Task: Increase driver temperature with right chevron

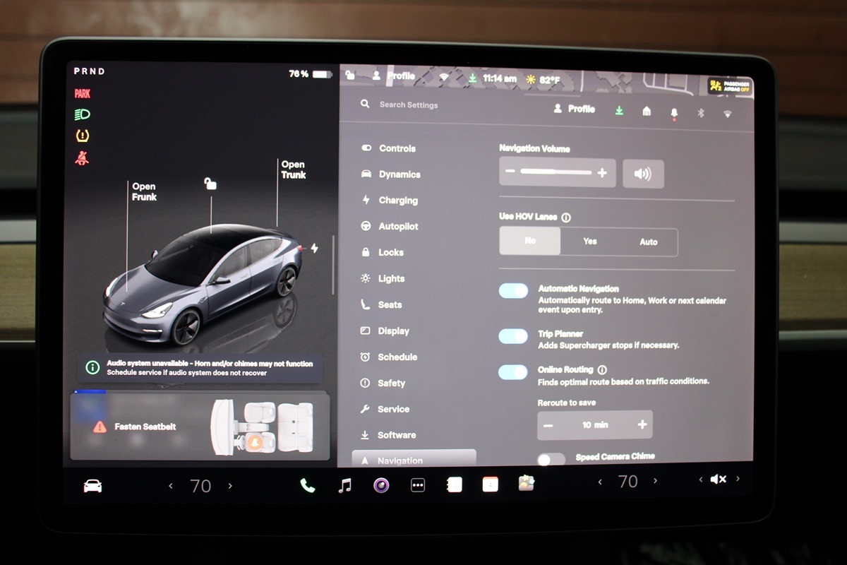Action: click(230, 486)
